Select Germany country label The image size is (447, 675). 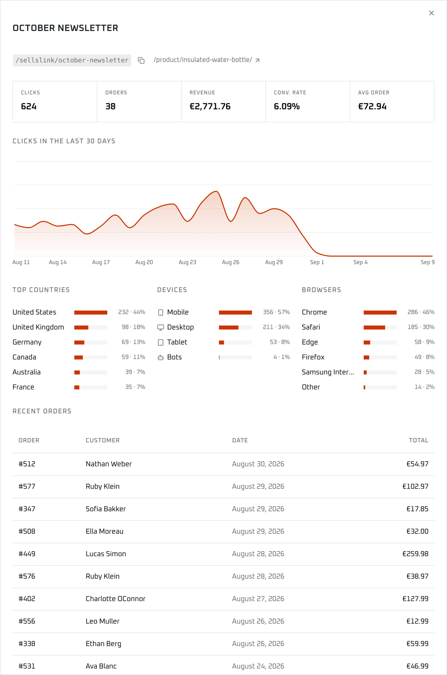(x=27, y=342)
